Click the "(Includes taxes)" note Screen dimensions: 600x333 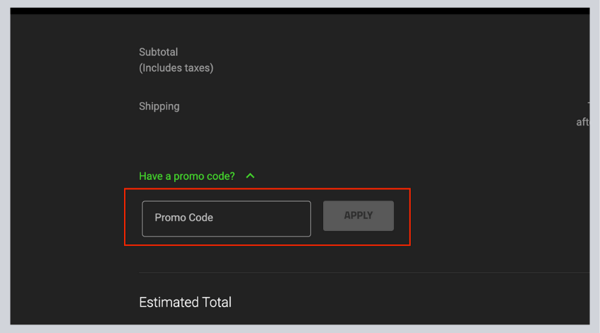[x=176, y=68]
